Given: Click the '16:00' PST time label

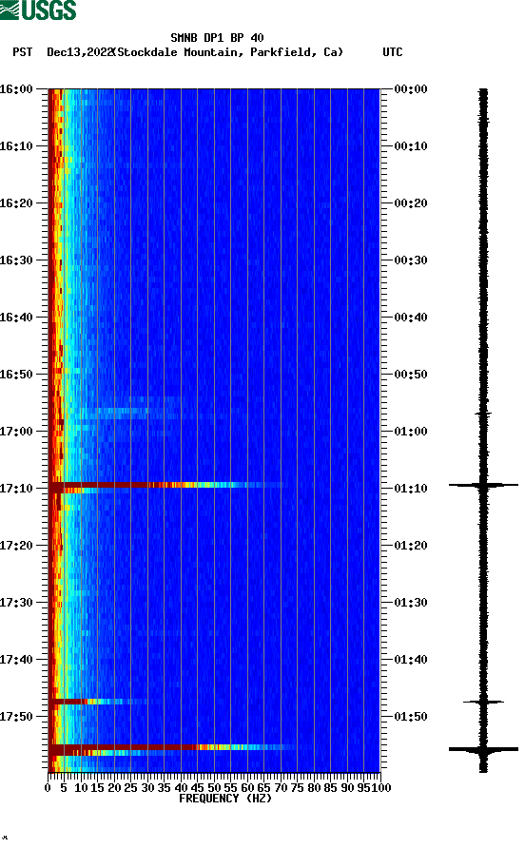Looking at the screenshot, I should click(x=16, y=88).
